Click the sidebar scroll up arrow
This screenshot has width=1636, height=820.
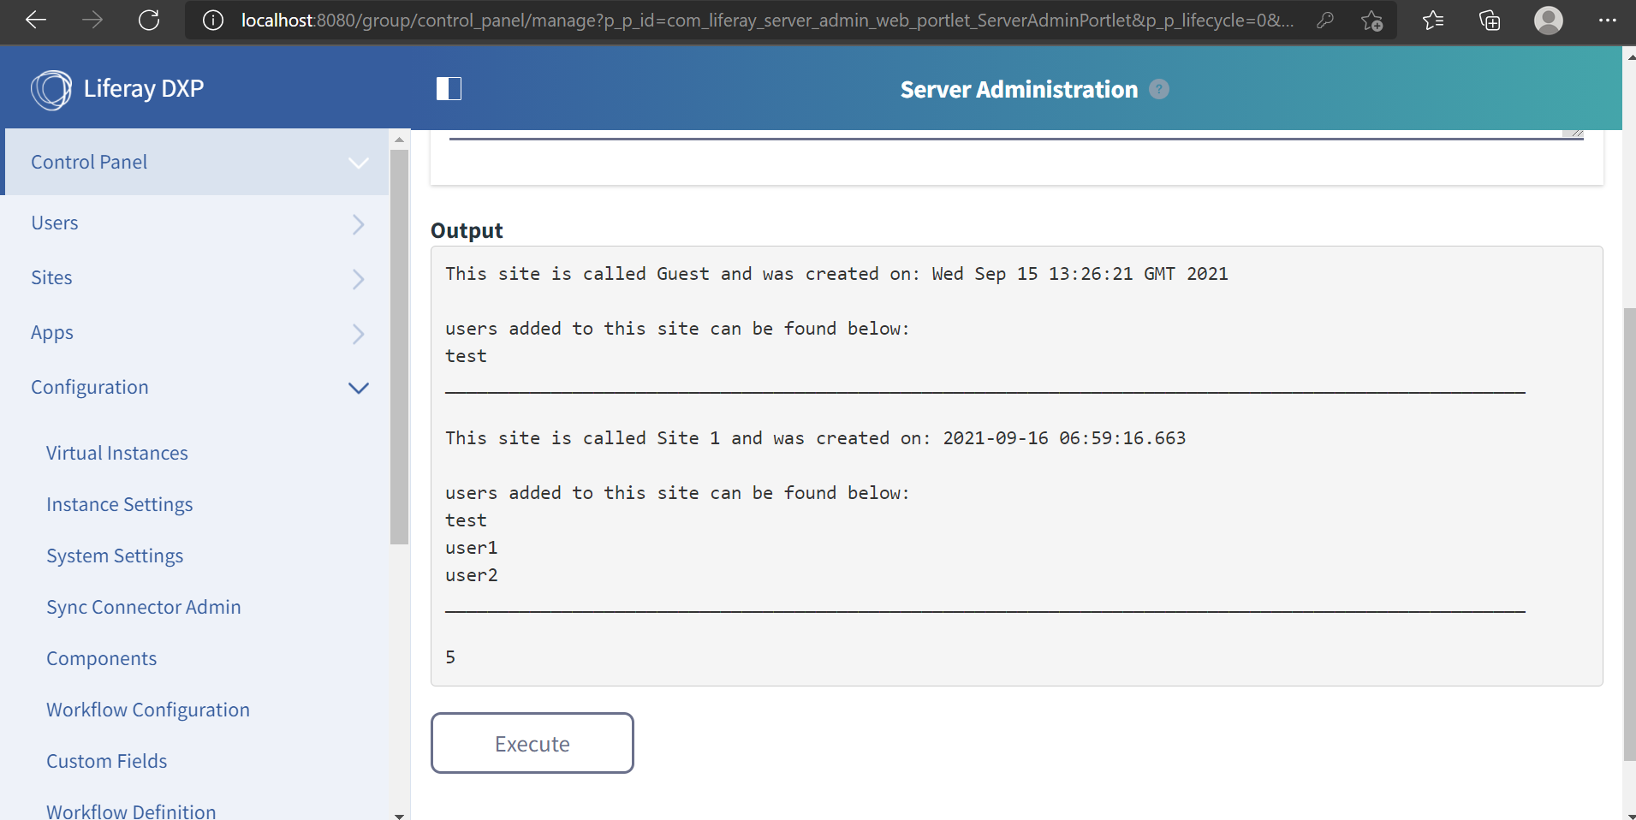point(399,140)
